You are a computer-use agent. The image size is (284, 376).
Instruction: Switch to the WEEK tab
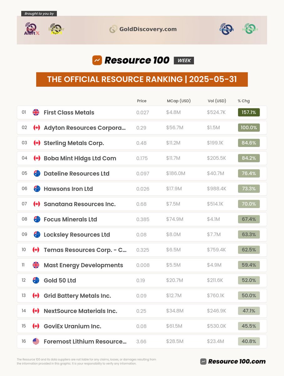(184, 60)
